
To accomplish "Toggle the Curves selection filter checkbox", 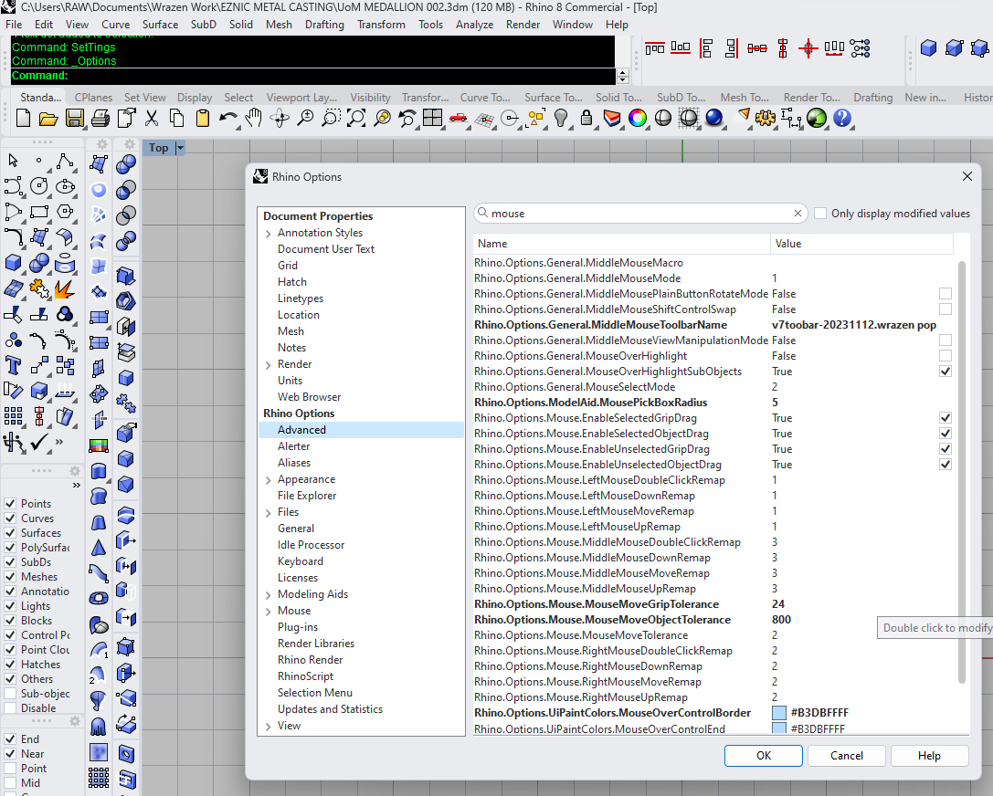I will [x=10, y=518].
